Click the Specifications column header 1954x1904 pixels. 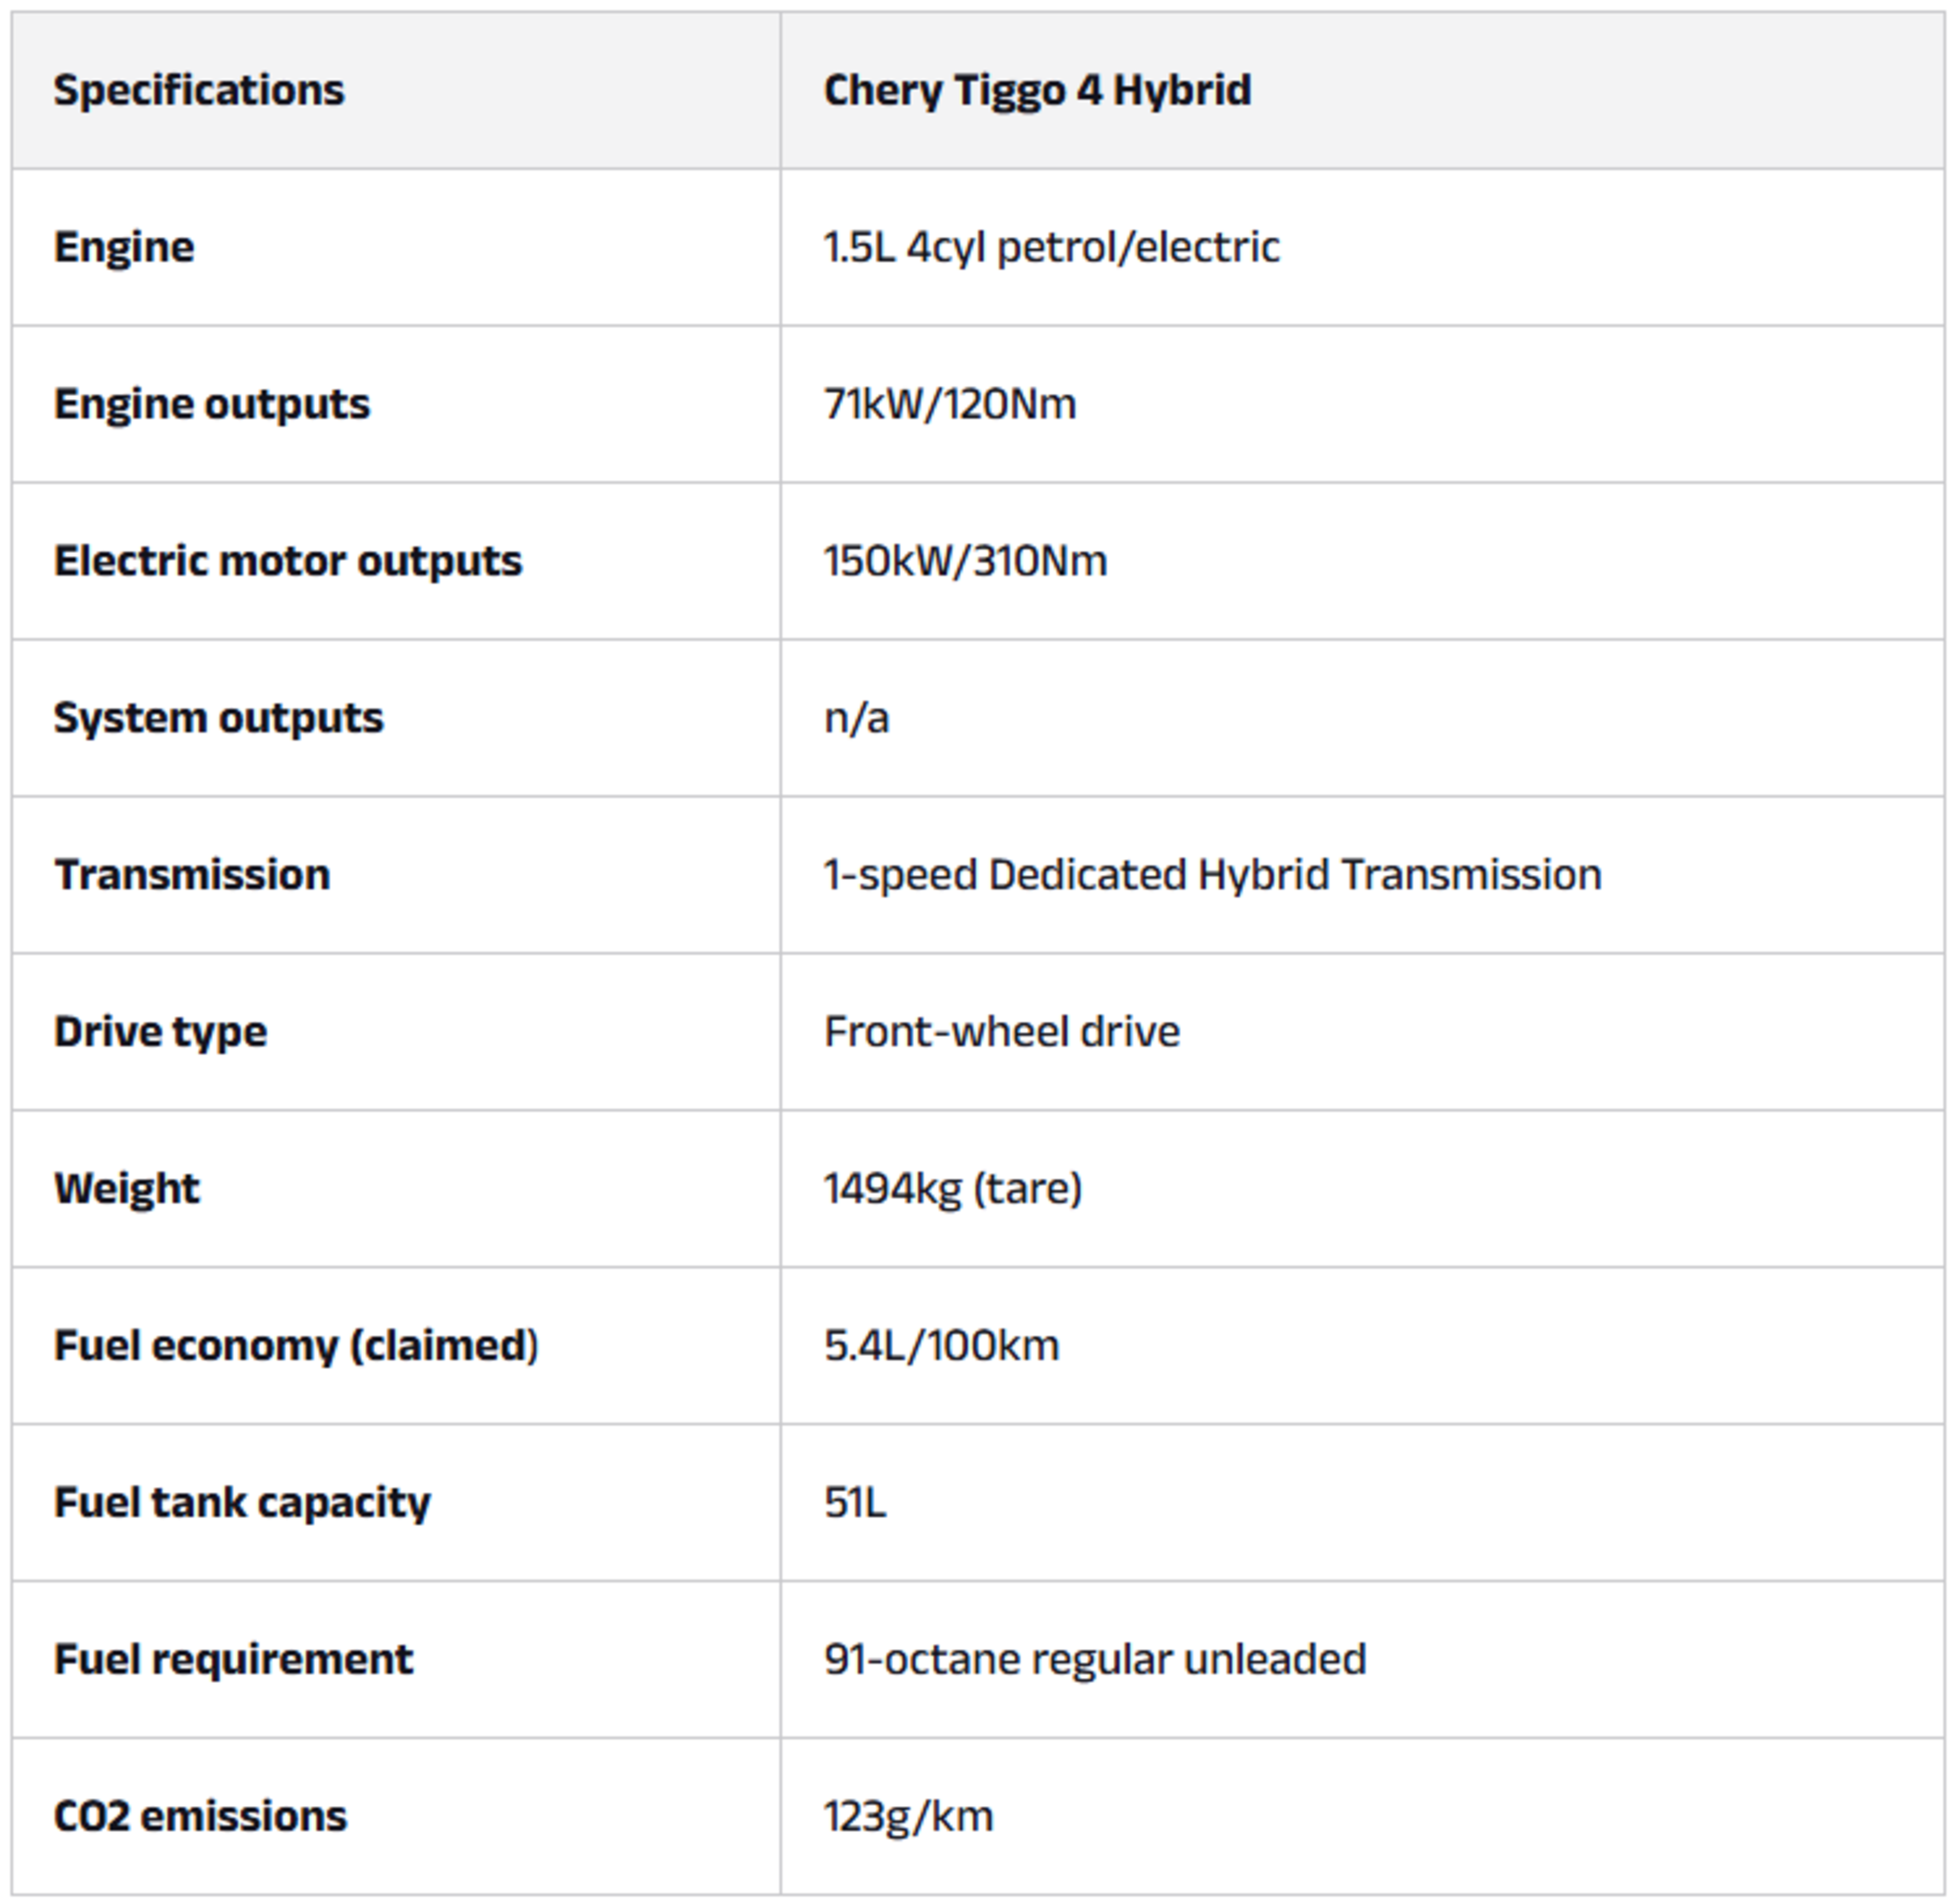(x=199, y=90)
